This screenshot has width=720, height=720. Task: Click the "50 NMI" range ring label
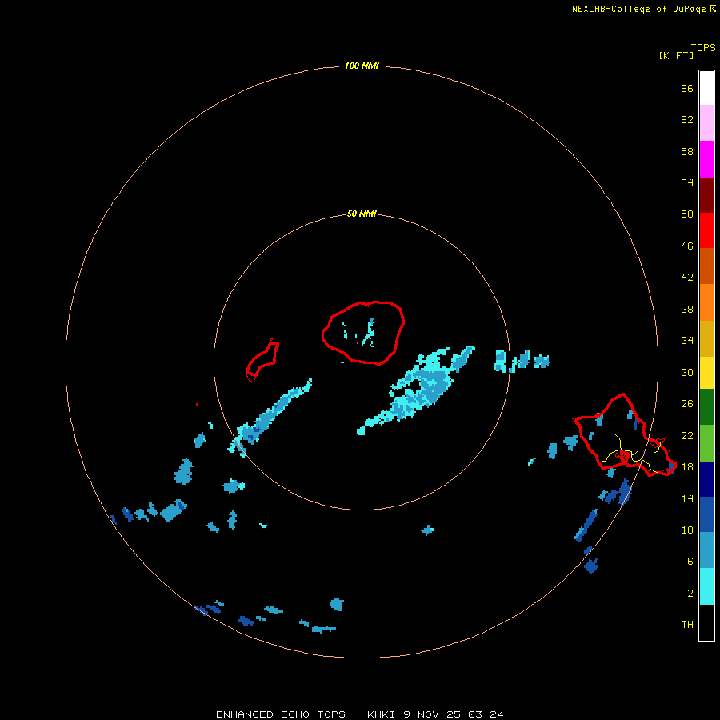pos(362,214)
